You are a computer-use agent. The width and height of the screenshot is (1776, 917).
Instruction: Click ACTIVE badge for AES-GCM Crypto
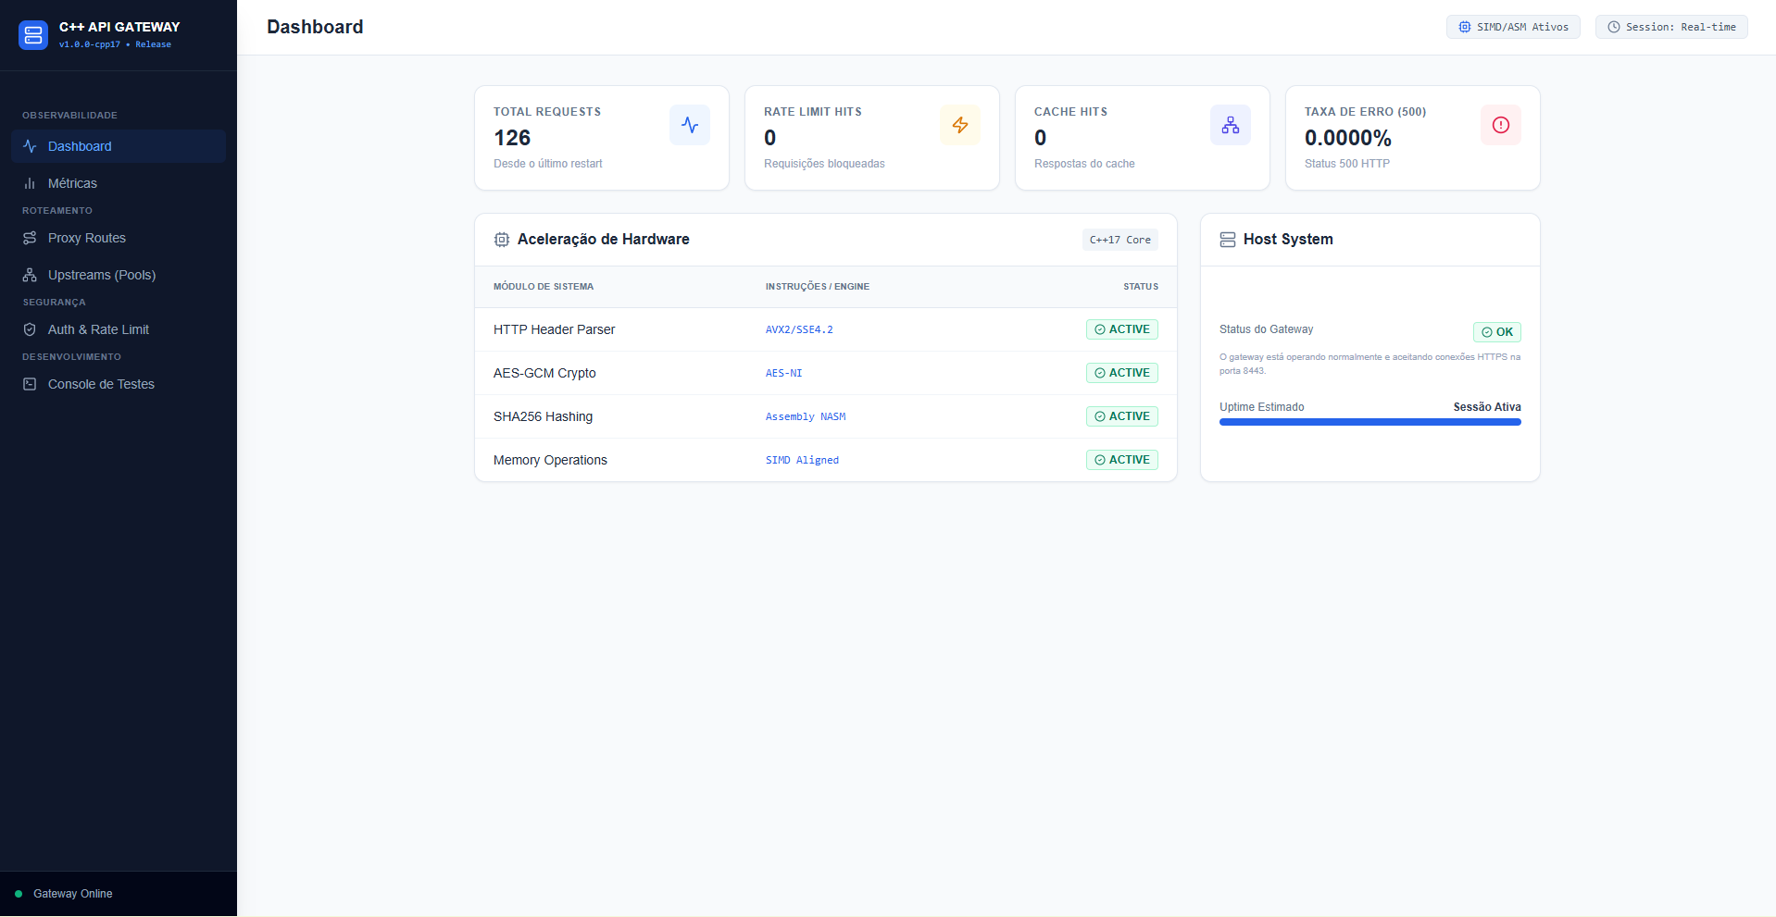pyautogui.click(x=1122, y=373)
